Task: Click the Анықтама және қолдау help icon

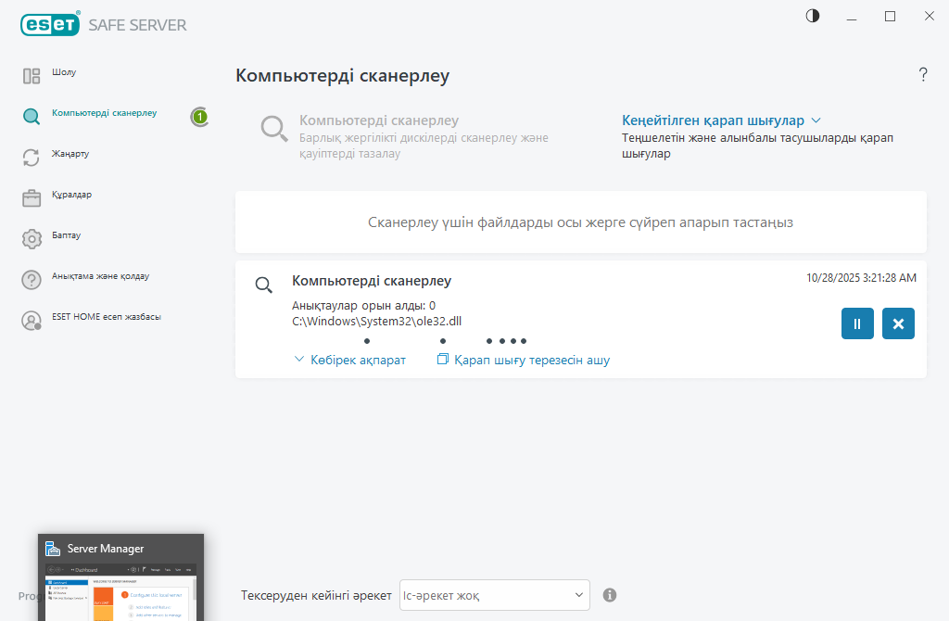Action: tap(32, 280)
